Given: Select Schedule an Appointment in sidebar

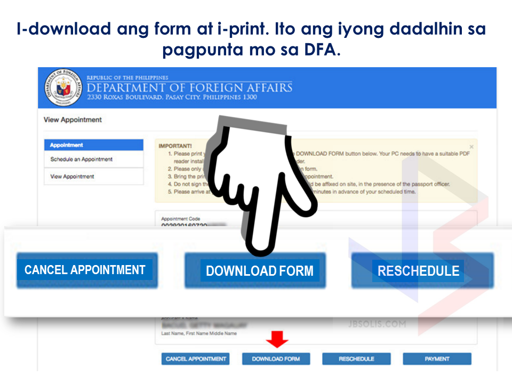Looking at the screenshot, I should click(94, 159).
